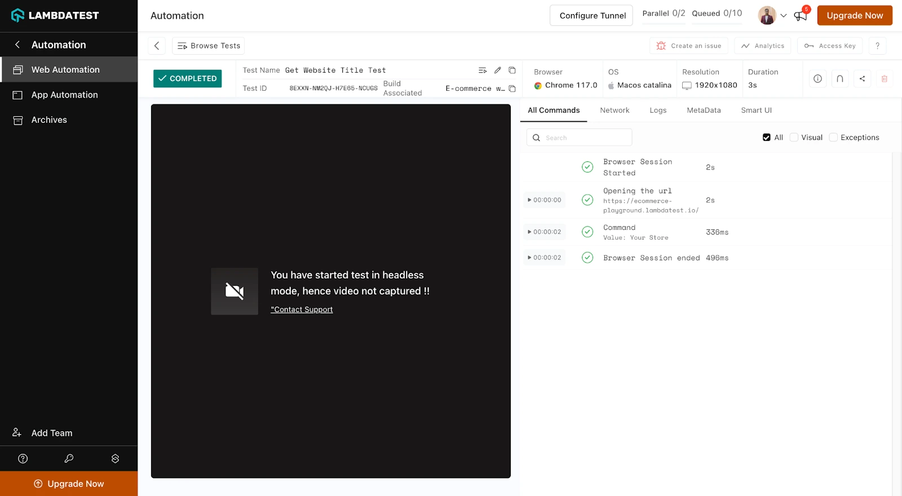Viewport: 902px width, 496px height.
Task: Click the red delete trash icon
Action: (x=884, y=79)
